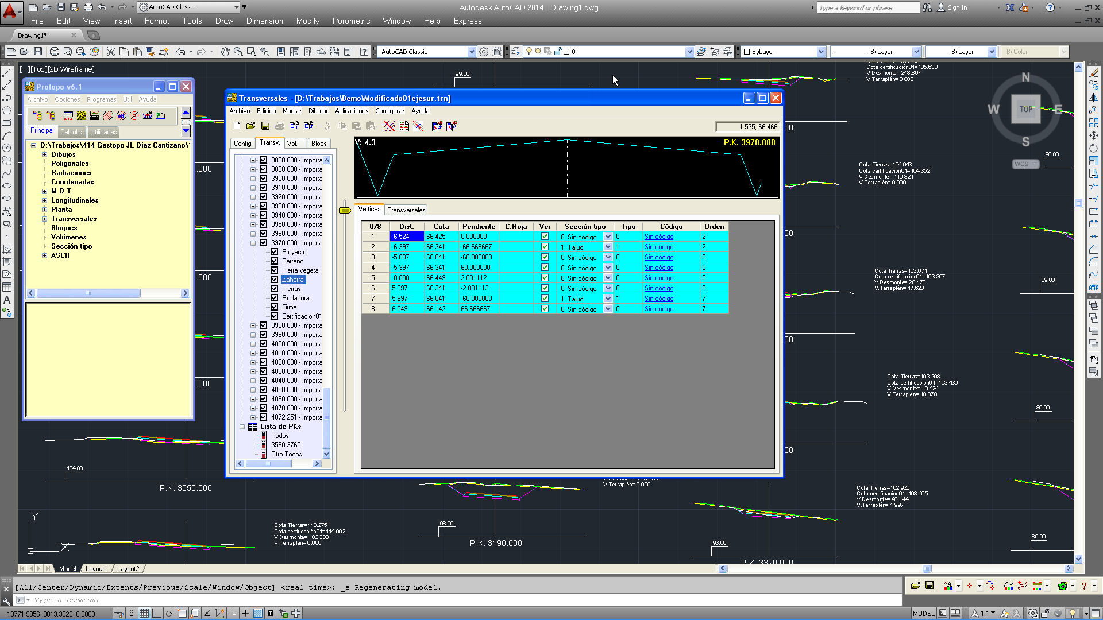The height and width of the screenshot is (620, 1103).
Task: Uncheck the Zahorra layer checkbox
Action: point(275,280)
